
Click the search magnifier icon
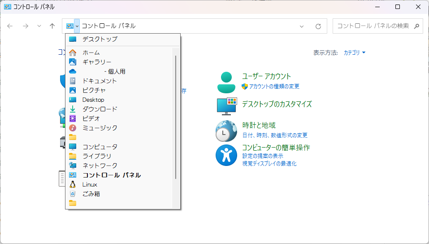416,26
